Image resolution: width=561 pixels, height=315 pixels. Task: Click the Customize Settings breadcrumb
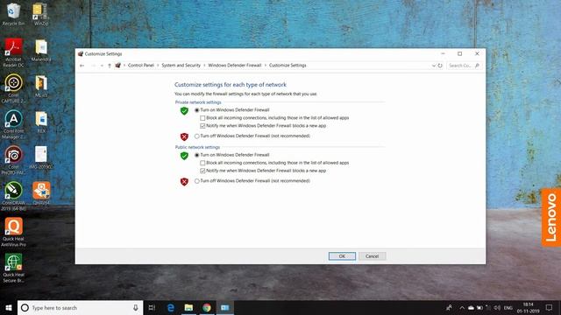288,66
